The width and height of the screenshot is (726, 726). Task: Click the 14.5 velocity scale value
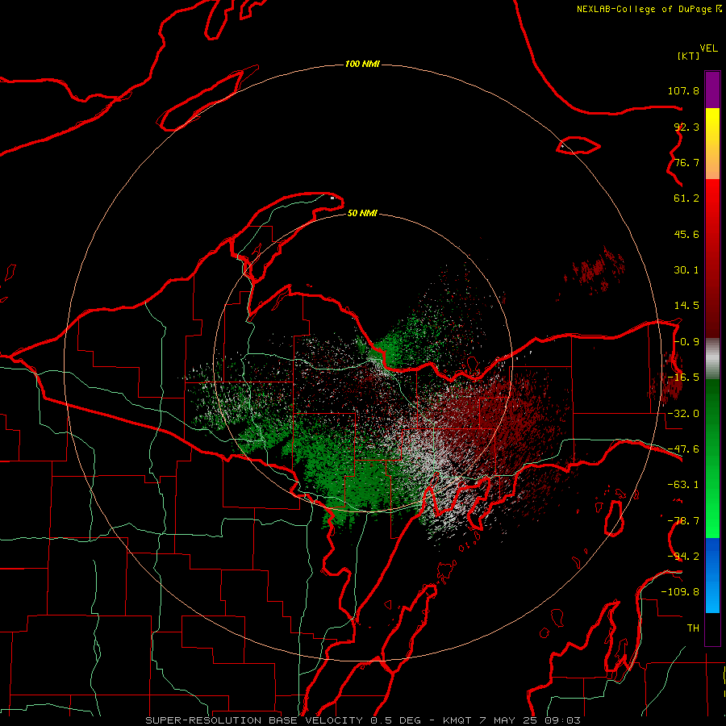(686, 306)
